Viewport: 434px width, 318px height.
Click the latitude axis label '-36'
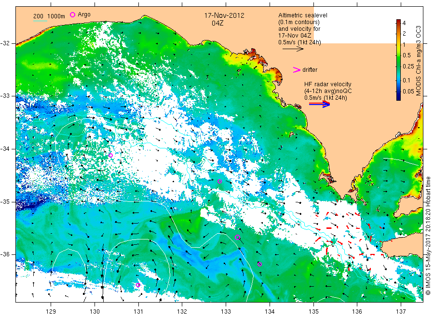pyautogui.click(x=5, y=254)
